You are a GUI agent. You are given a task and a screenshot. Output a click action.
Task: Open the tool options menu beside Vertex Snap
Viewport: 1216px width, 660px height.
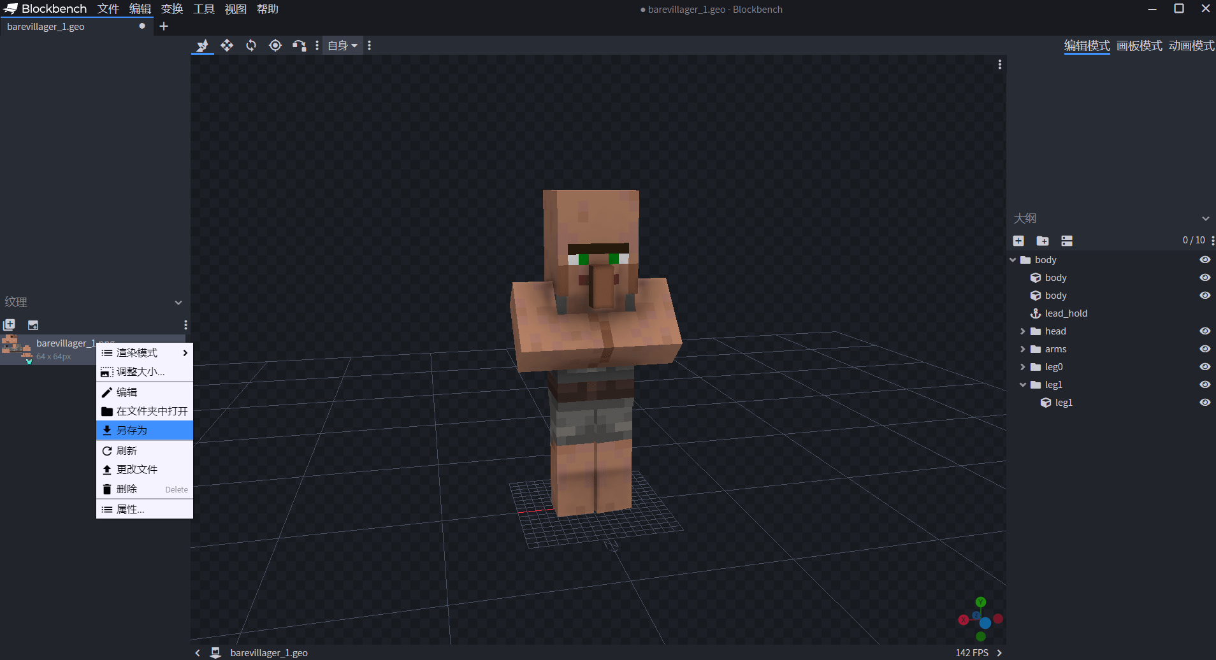(x=317, y=45)
